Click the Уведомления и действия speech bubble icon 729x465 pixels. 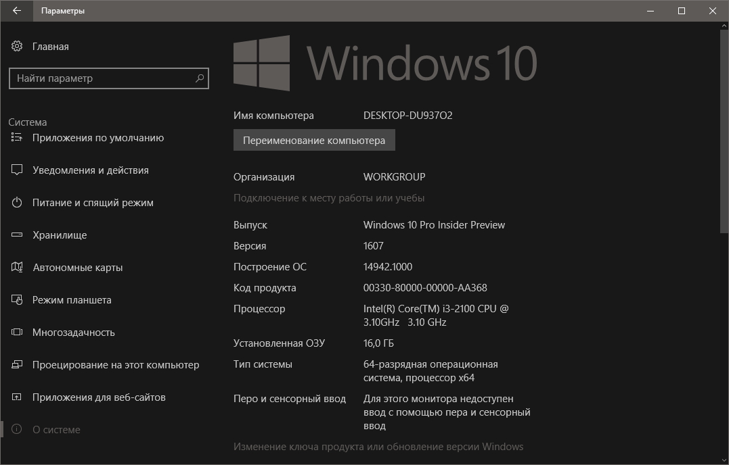coord(17,170)
